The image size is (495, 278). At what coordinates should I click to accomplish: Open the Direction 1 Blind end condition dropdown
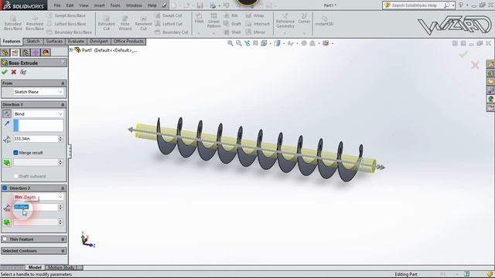coord(38,114)
